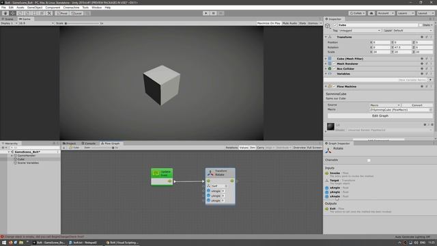Toggle Relations display in Flow Graph
Image resolution: width=437 pixels, height=246 pixels.
[231, 148]
